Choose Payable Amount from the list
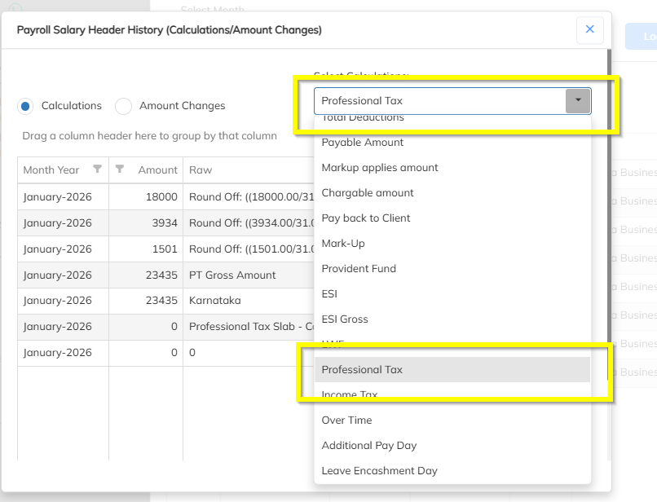 pos(363,143)
